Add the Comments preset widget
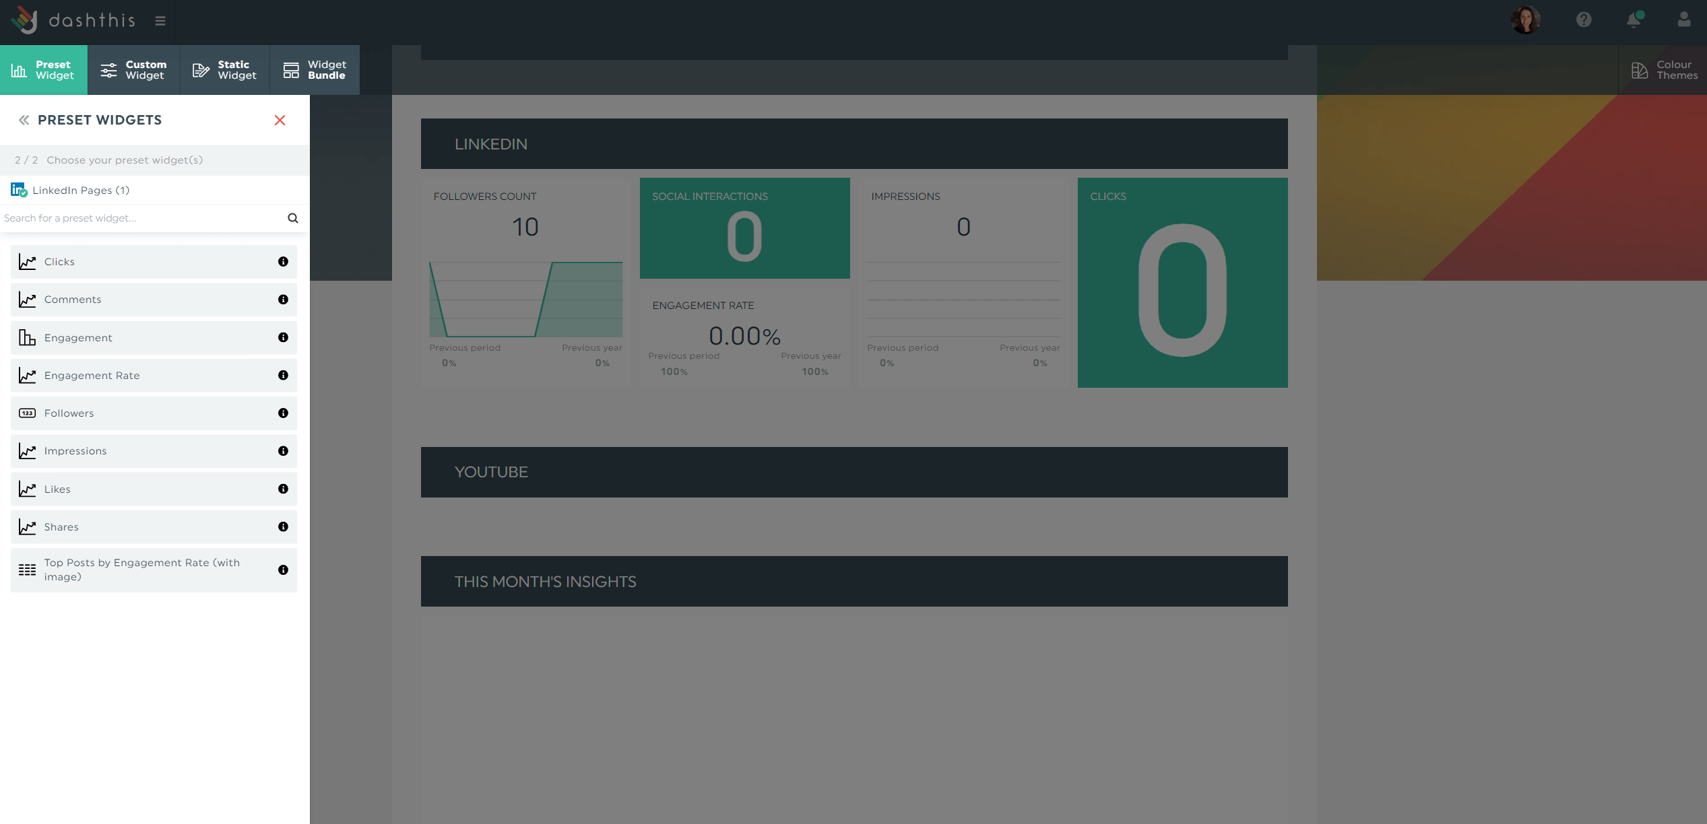 coord(154,300)
